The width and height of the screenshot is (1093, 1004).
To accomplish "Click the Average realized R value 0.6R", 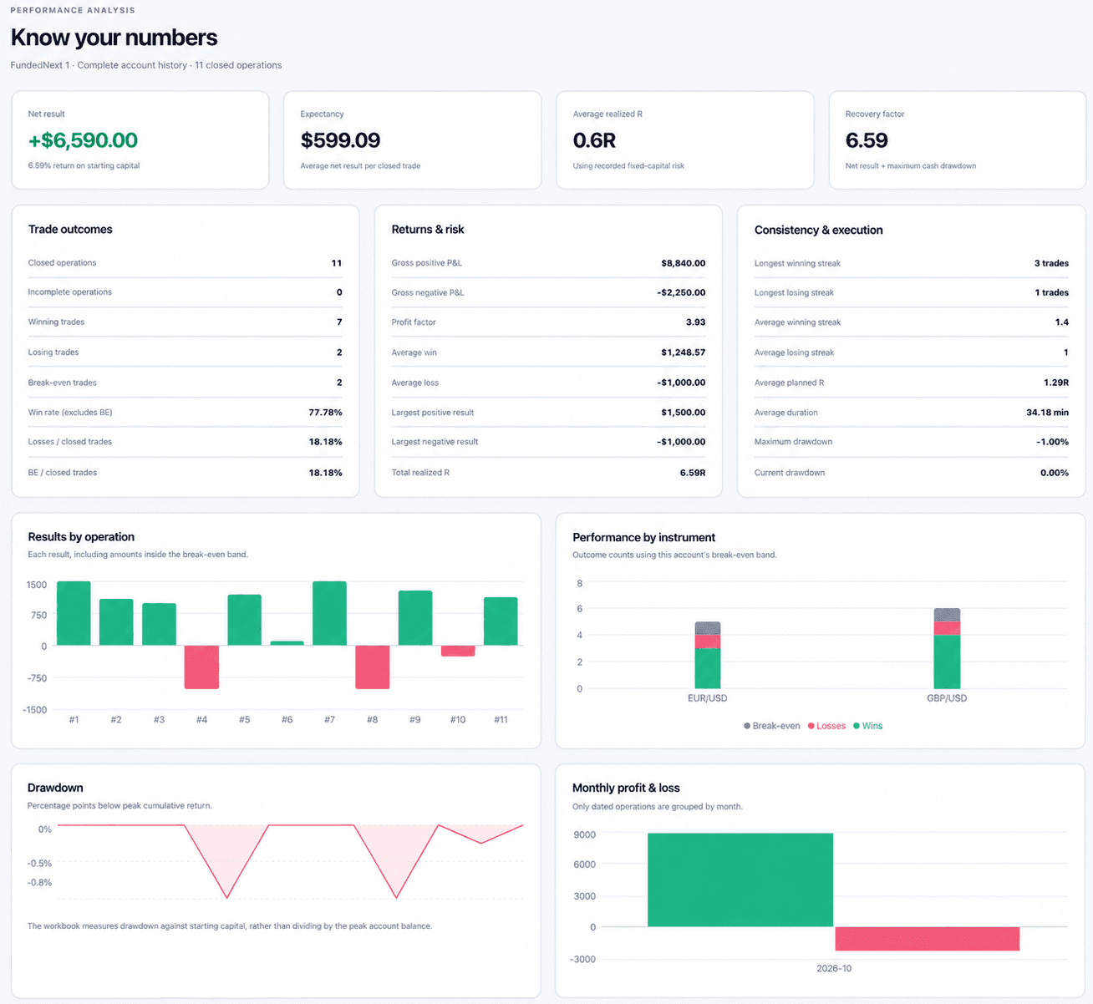I will [x=594, y=140].
